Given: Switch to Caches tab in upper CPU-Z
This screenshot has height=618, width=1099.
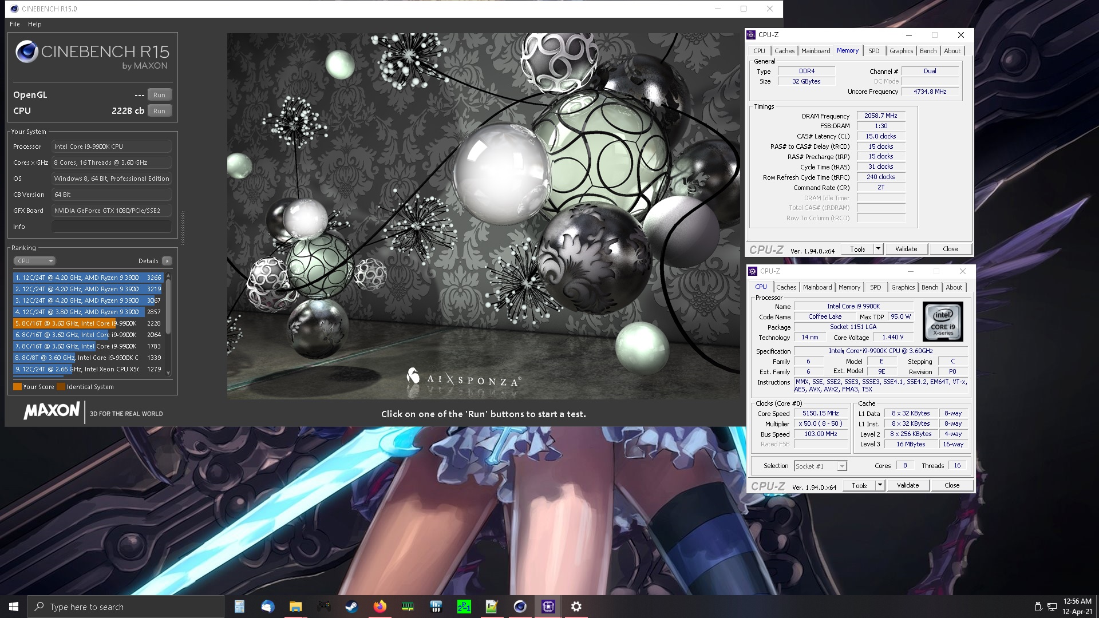Looking at the screenshot, I should (784, 51).
